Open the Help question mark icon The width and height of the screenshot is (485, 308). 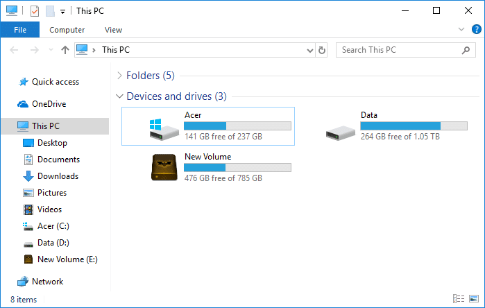point(477,30)
